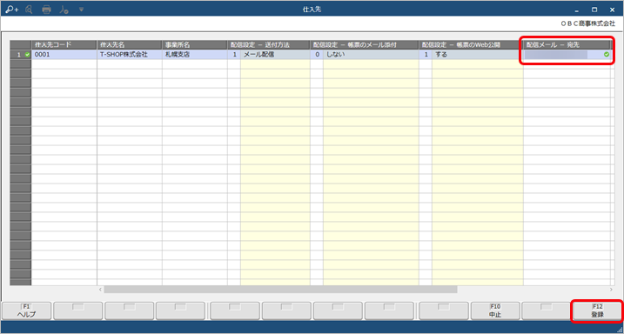The image size is (624, 334).
Task: Click the PDF export icon
Action: pyautogui.click(x=64, y=10)
